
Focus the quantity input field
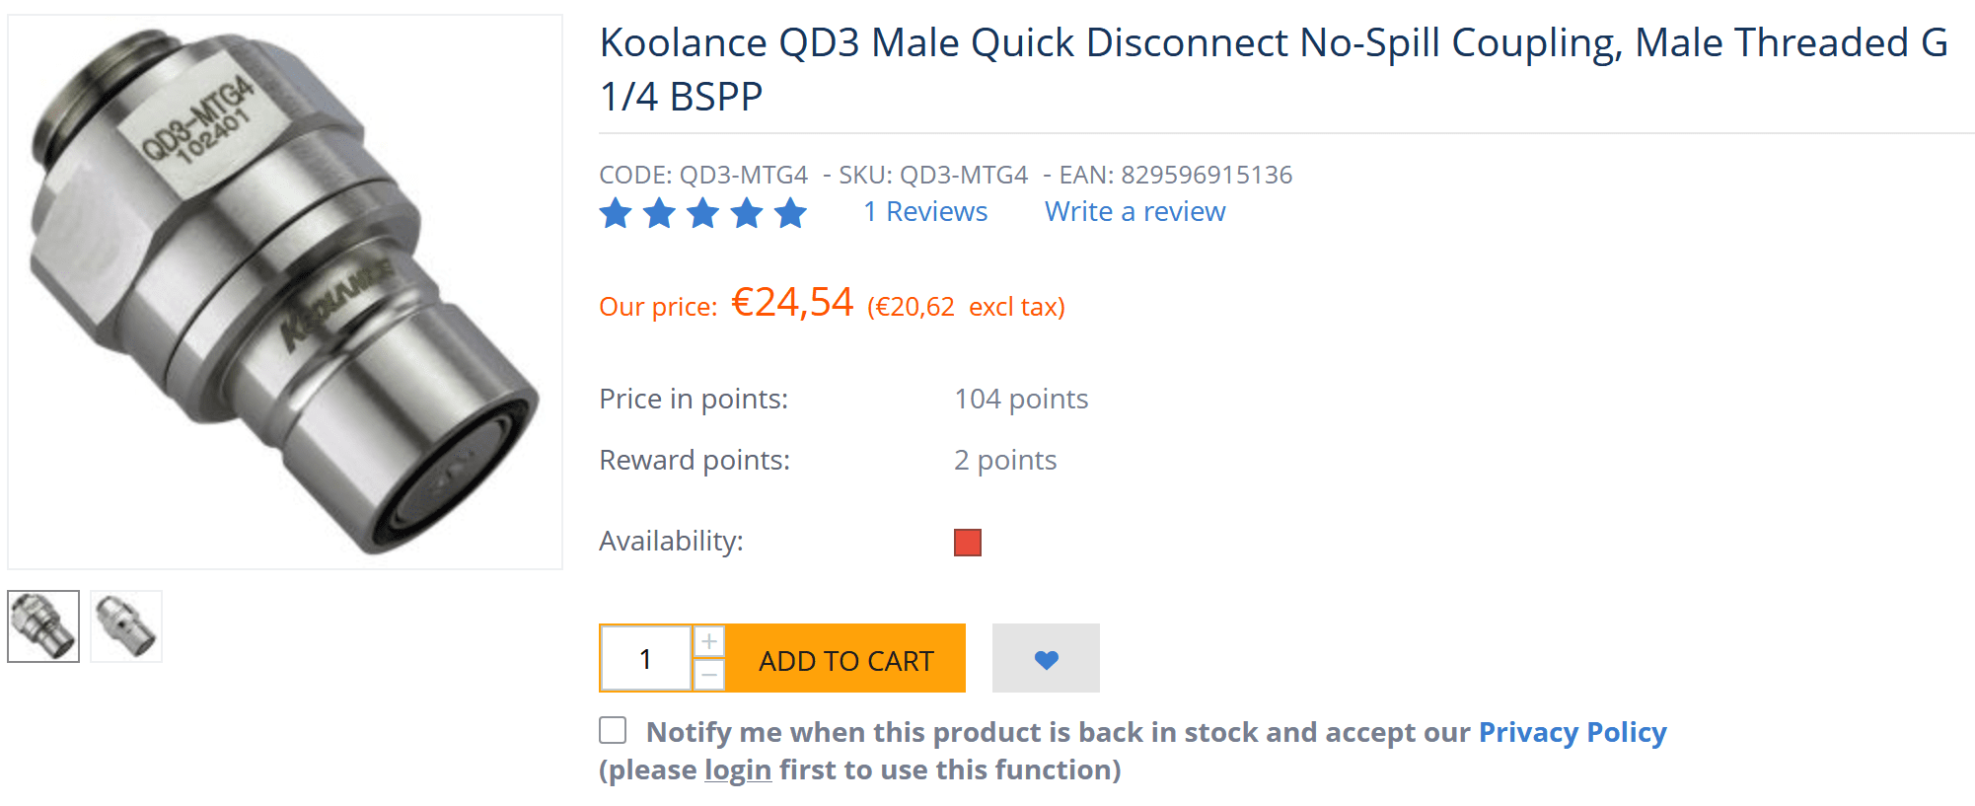pyautogui.click(x=646, y=659)
